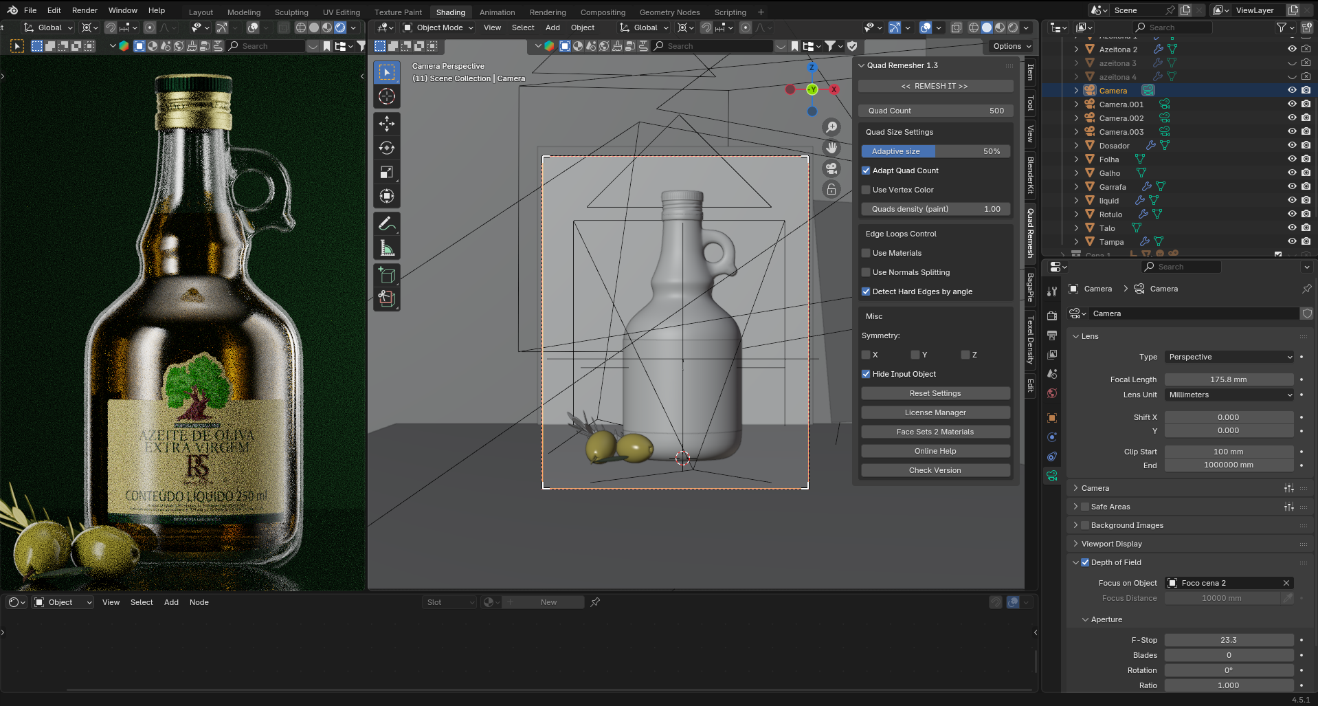This screenshot has height=706, width=1318.
Task: Expand the Dosador item in outliner
Action: [x=1076, y=146]
